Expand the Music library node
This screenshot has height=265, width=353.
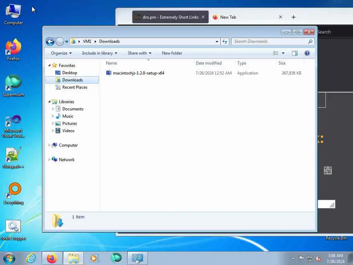click(x=53, y=116)
